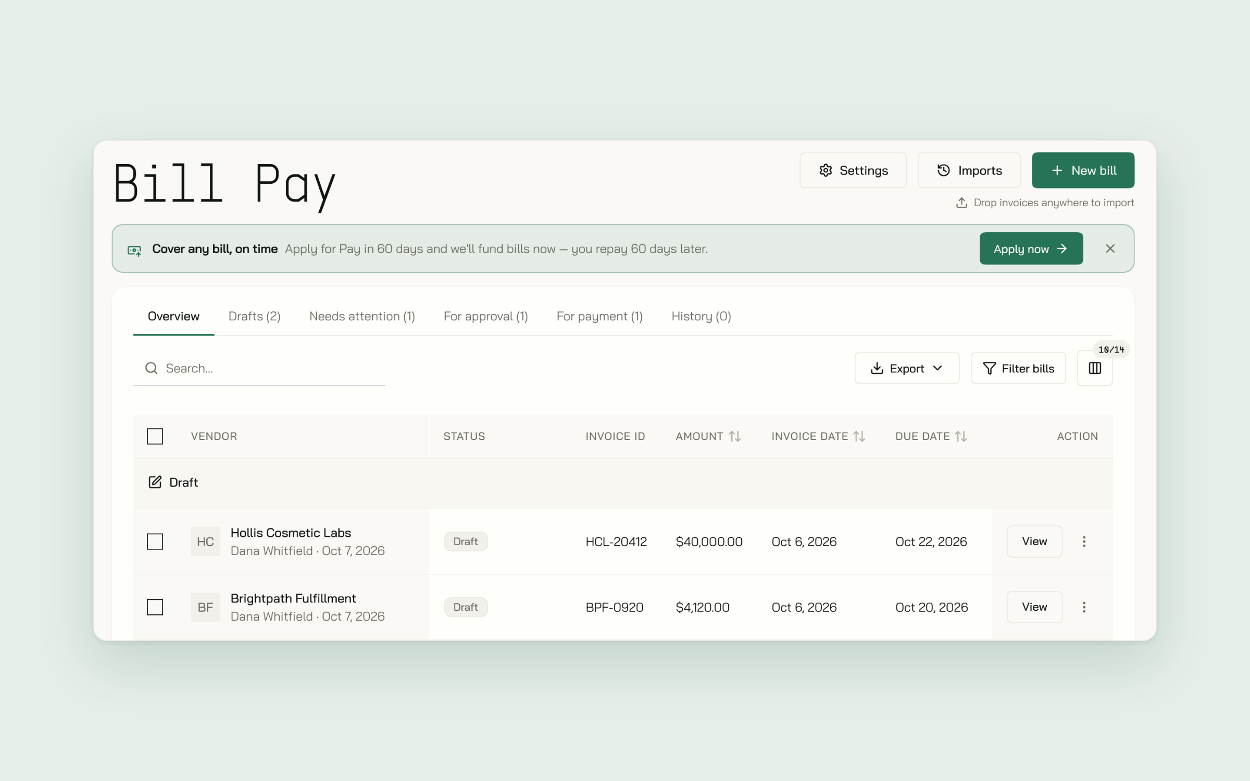The height and width of the screenshot is (781, 1250).
Task: Click the 10/14 columns badge
Action: tap(1111, 349)
